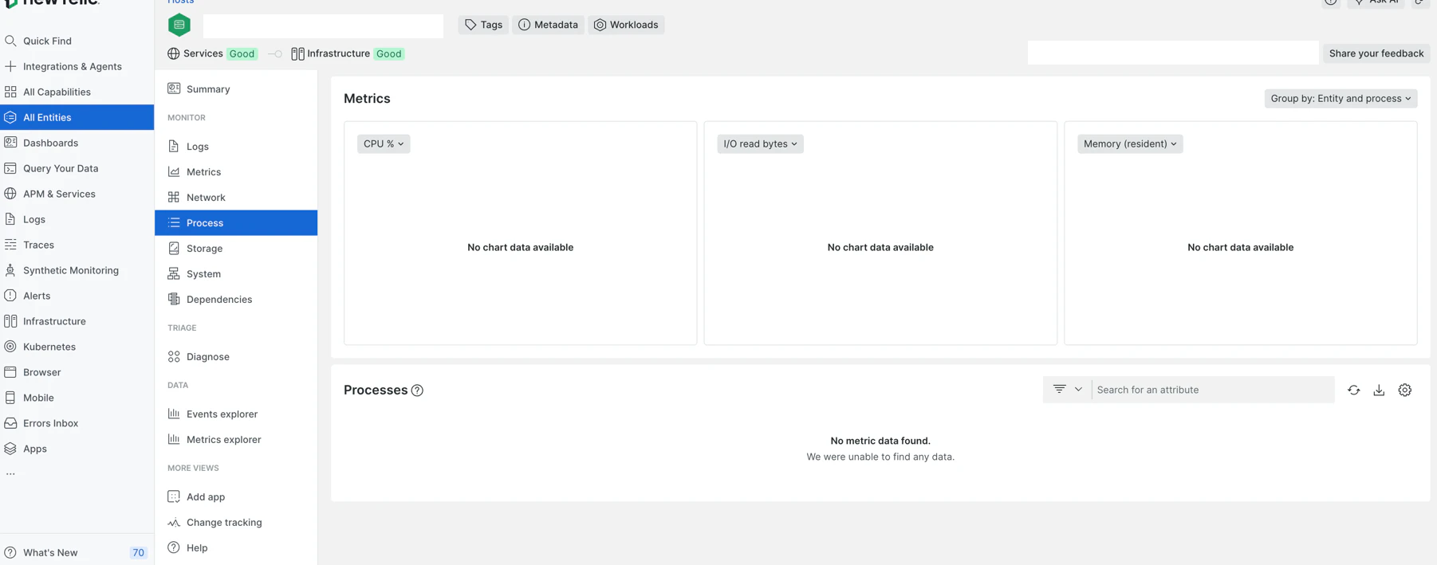Expand I/O read bytes dropdown

pyautogui.click(x=760, y=143)
